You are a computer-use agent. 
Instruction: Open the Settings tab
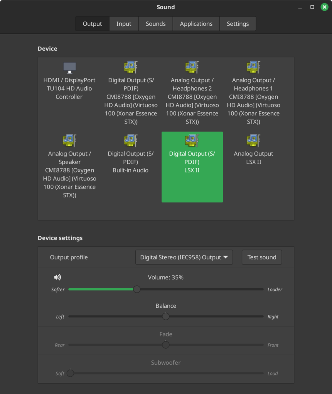click(x=238, y=24)
